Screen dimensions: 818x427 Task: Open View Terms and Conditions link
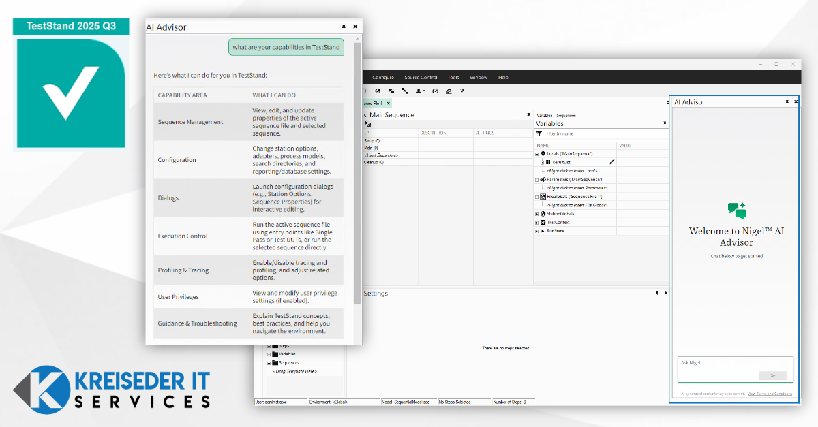click(770, 394)
